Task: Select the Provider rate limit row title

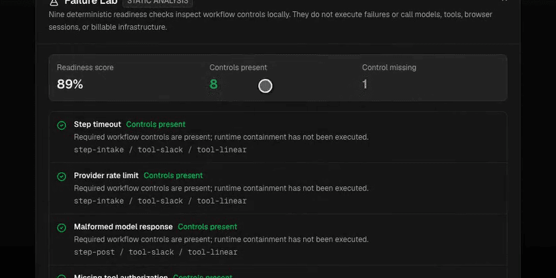Action: pos(107,175)
